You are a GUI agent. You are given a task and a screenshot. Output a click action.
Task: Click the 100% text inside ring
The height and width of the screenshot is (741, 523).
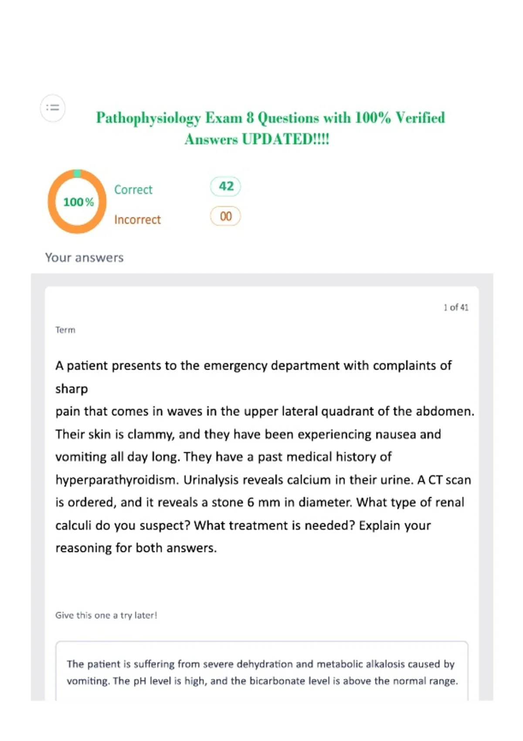[x=78, y=202]
